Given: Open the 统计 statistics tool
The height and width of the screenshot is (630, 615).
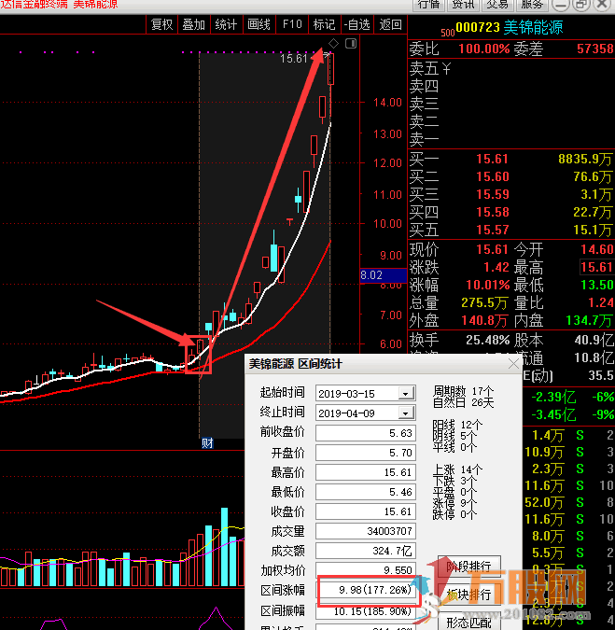Looking at the screenshot, I should [227, 24].
